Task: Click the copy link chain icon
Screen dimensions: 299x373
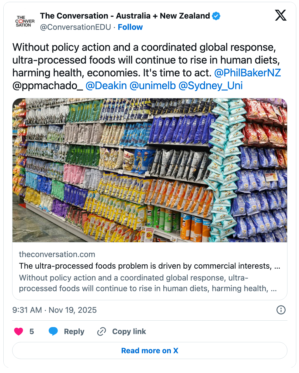Action: pos(101,331)
